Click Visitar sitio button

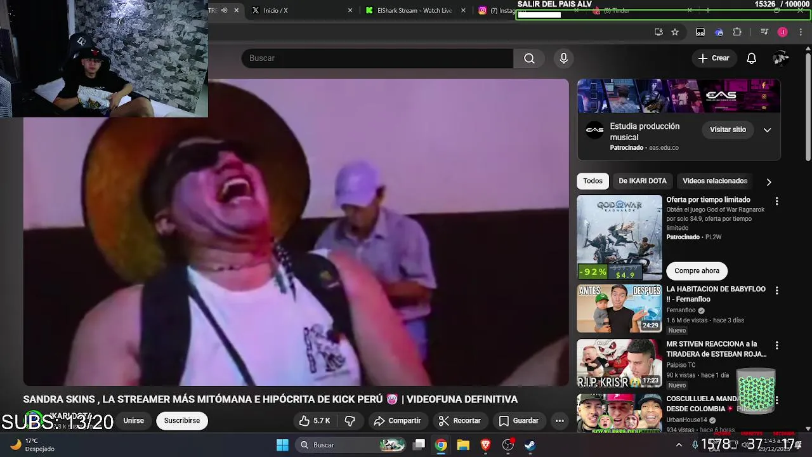click(x=728, y=129)
